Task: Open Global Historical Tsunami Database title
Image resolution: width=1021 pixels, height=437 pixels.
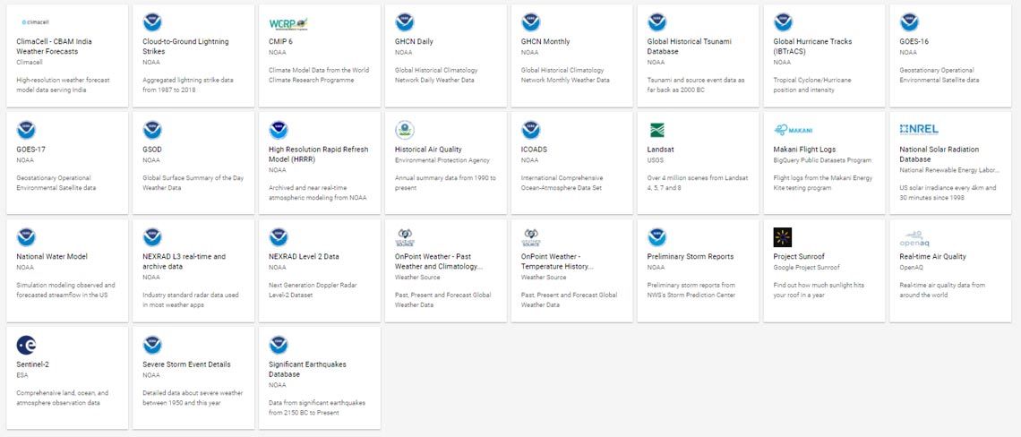Action: click(690, 47)
